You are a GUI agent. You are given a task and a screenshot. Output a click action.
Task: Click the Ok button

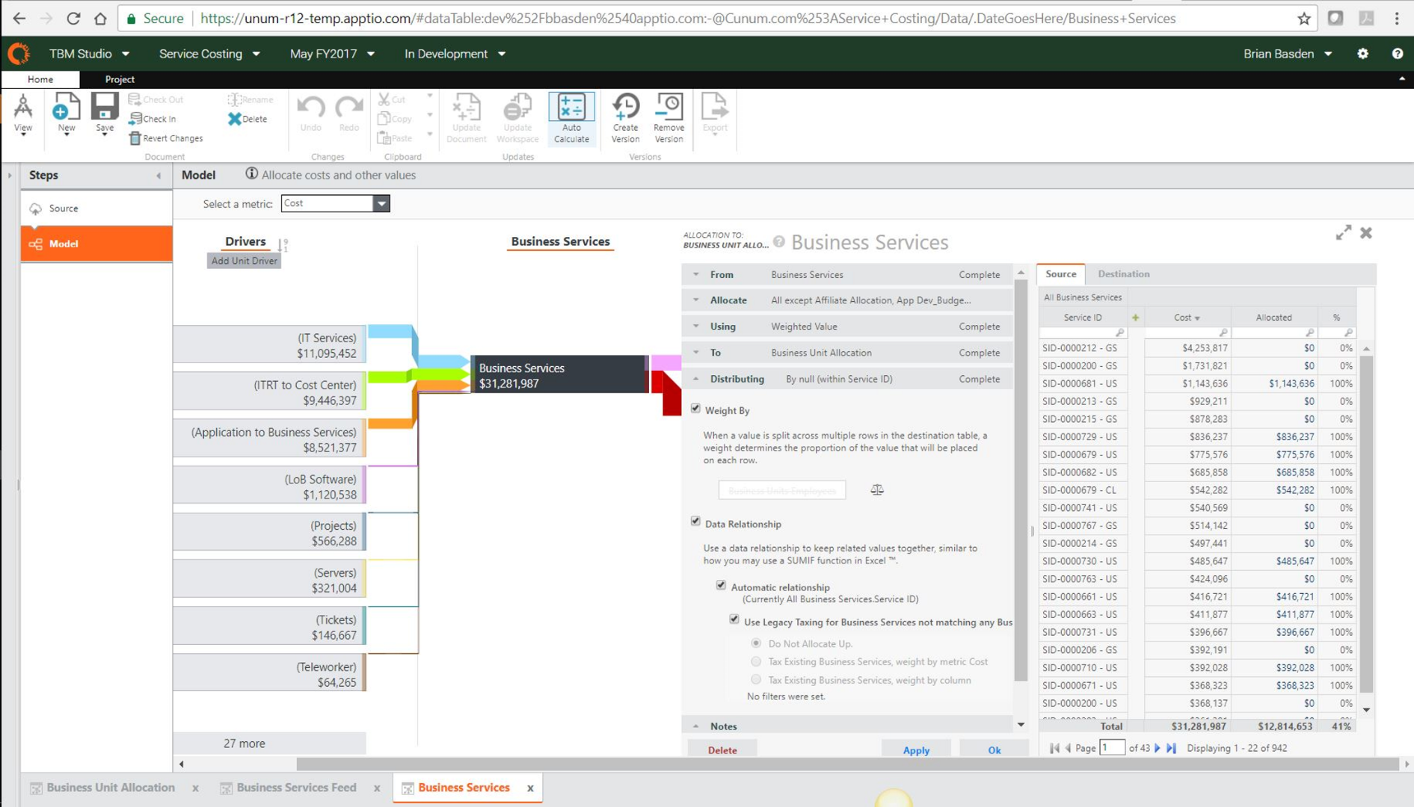tap(994, 749)
